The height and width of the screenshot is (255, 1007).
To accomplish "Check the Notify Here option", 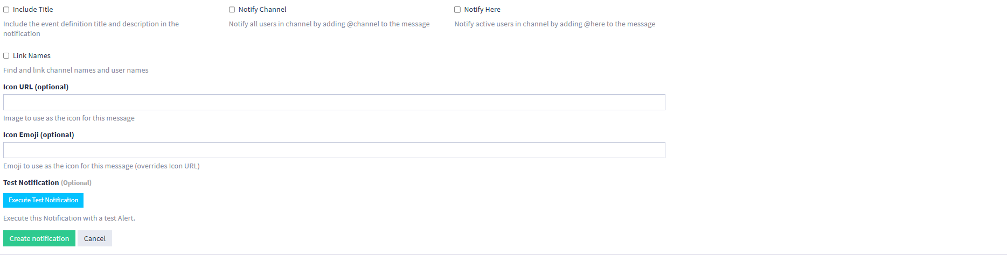I will [x=457, y=10].
